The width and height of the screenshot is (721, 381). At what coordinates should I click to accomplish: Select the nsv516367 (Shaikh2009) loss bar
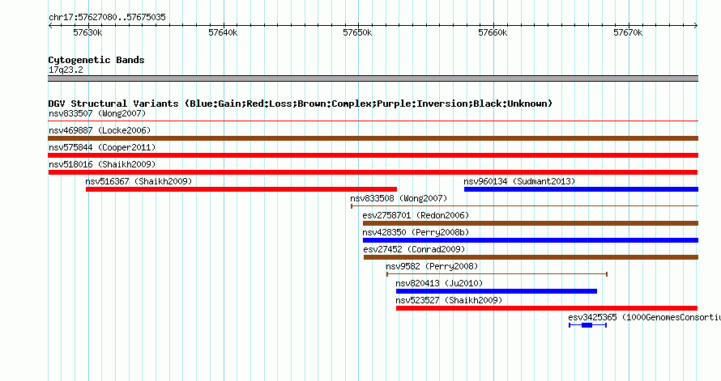click(x=241, y=189)
